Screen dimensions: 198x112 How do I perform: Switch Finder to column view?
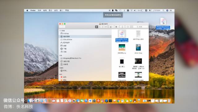point(103,27)
